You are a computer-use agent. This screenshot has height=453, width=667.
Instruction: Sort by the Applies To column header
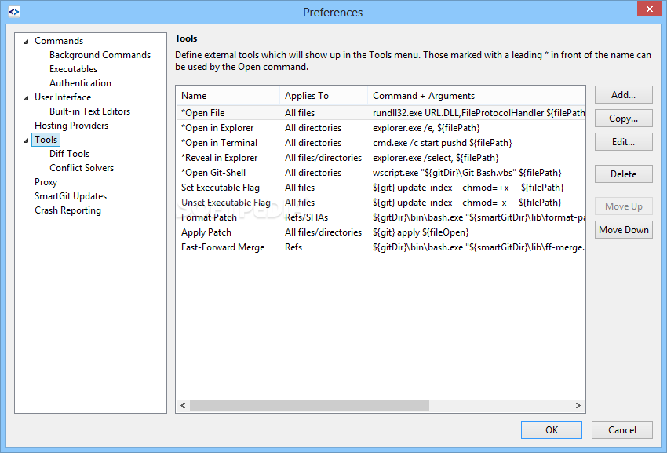(323, 96)
